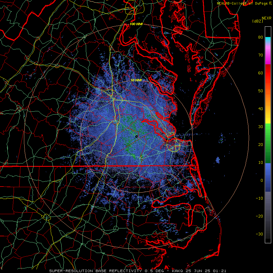Select the -30 value on dBZ scale

pyautogui.click(x=259, y=234)
